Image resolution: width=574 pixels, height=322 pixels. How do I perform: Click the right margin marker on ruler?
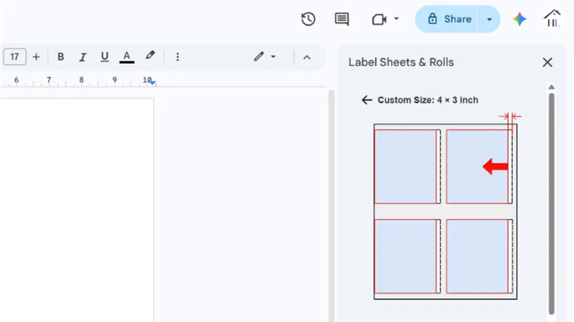pos(152,82)
